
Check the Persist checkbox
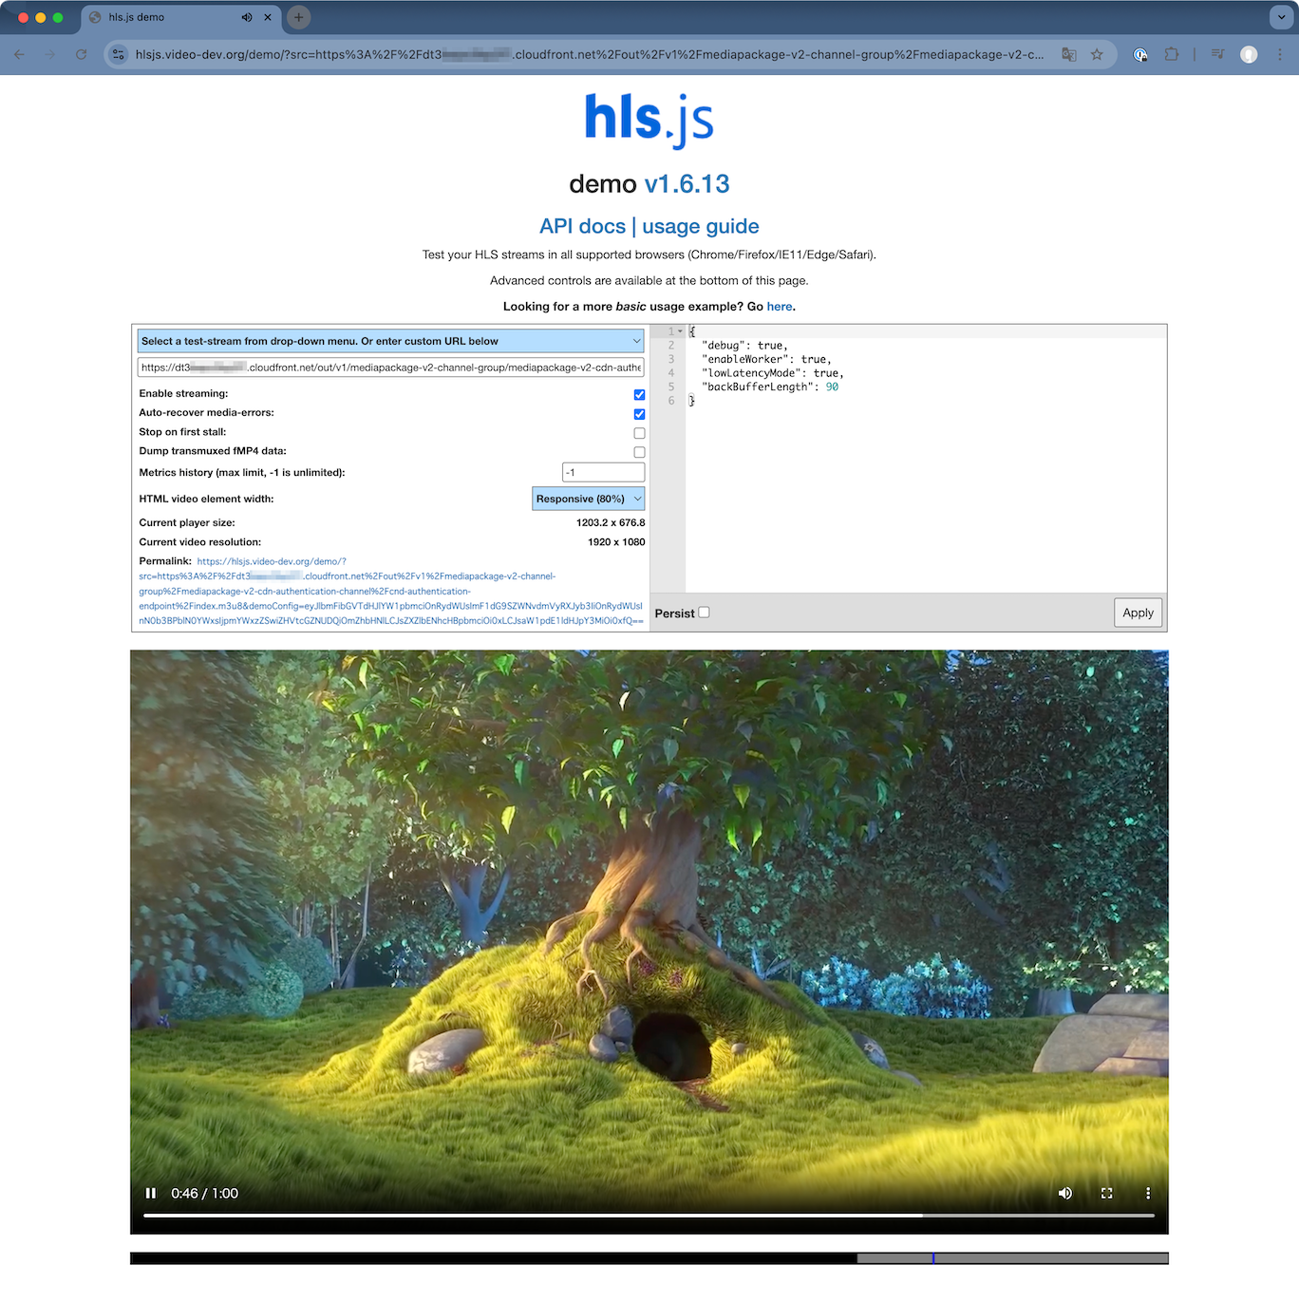coord(704,613)
